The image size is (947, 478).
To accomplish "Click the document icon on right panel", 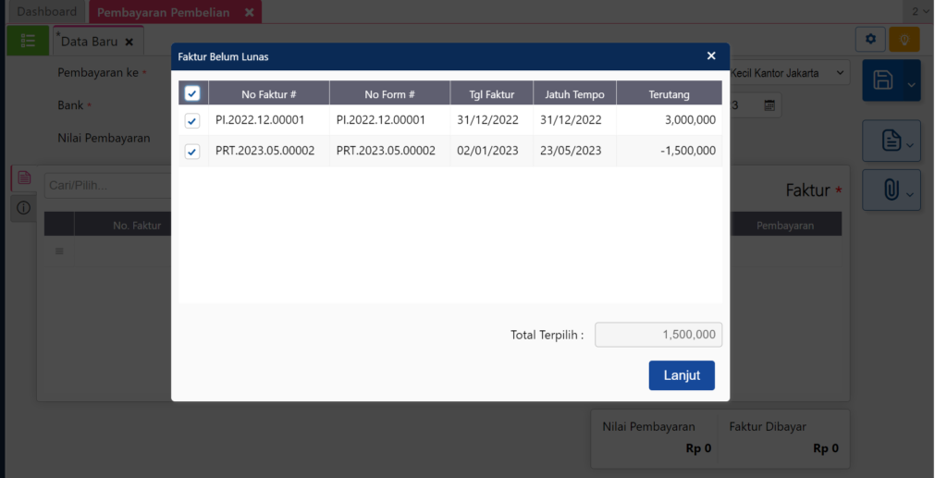I will [891, 141].
